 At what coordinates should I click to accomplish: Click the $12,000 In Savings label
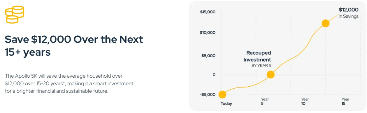[x=348, y=13]
